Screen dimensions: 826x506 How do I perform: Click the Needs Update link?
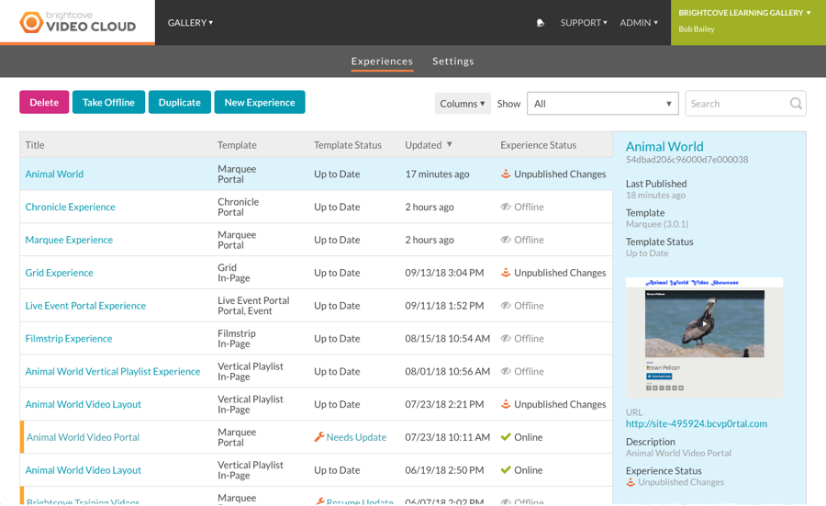[356, 437]
